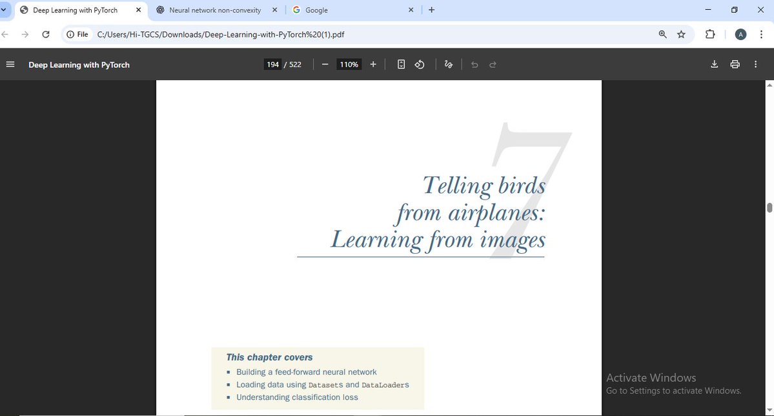Download the PDF file
Image resolution: width=774 pixels, height=416 pixels.
pyautogui.click(x=714, y=64)
